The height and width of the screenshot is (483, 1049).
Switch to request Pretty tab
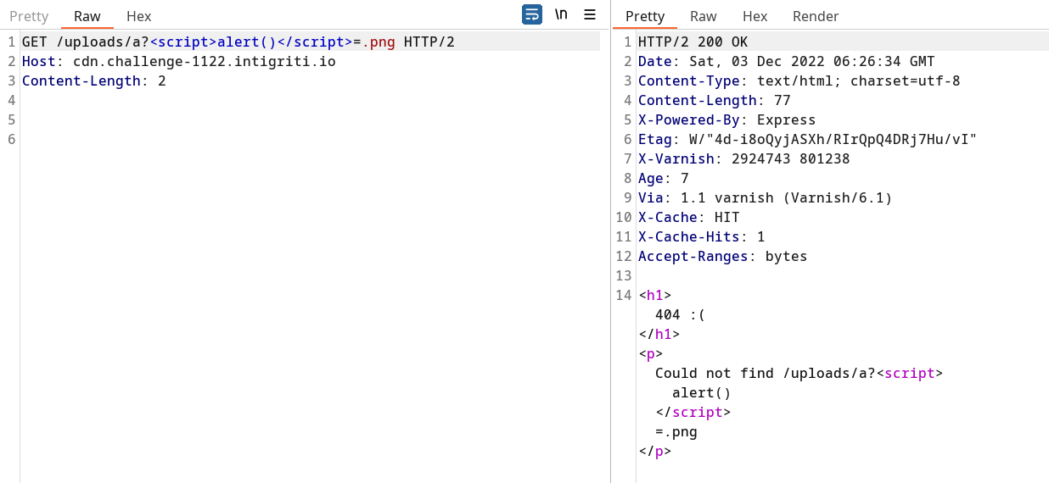[29, 16]
